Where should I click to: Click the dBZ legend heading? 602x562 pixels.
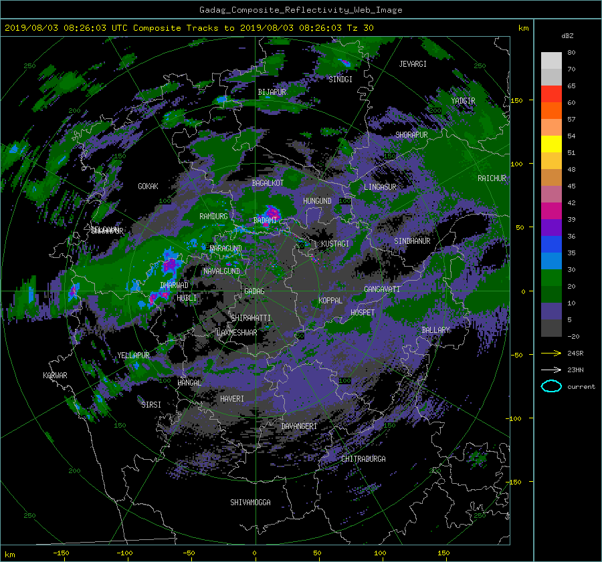[567, 36]
